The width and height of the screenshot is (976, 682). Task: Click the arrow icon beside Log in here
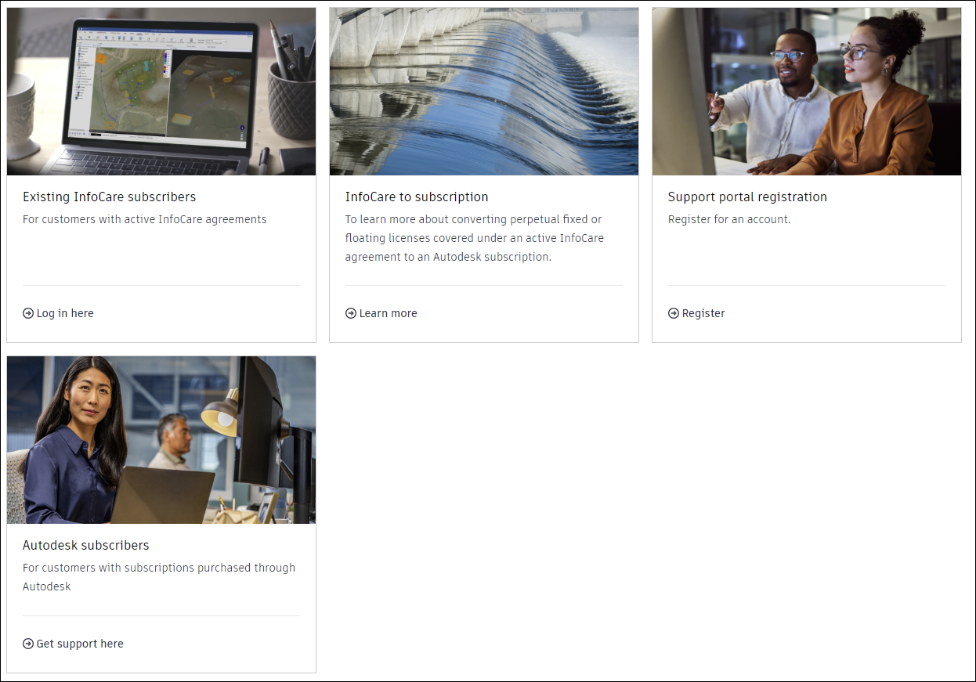[28, 313]
